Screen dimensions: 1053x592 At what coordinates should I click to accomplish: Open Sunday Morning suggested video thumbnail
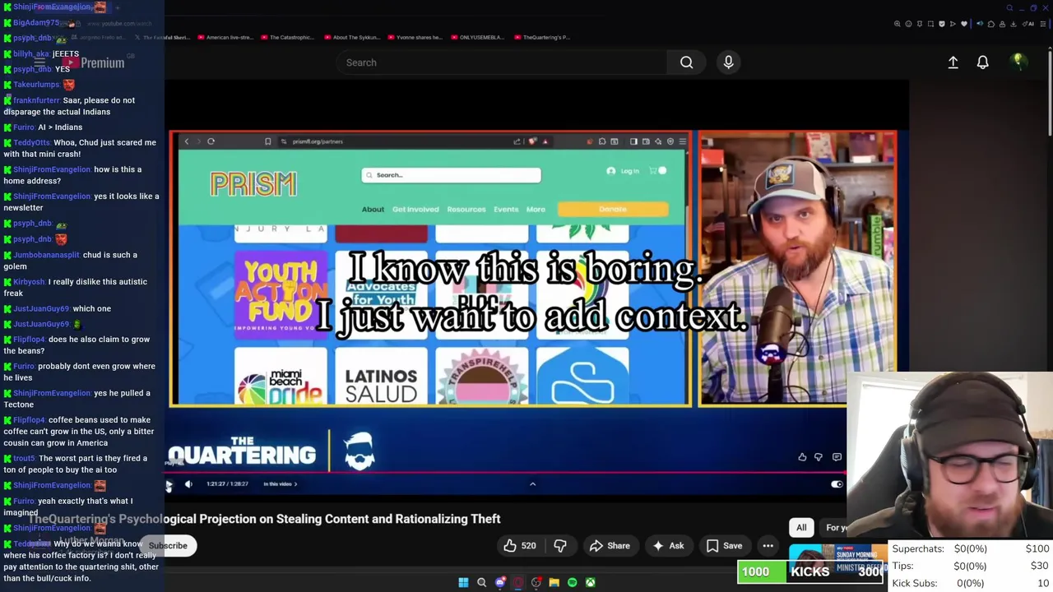pos(838,560)
